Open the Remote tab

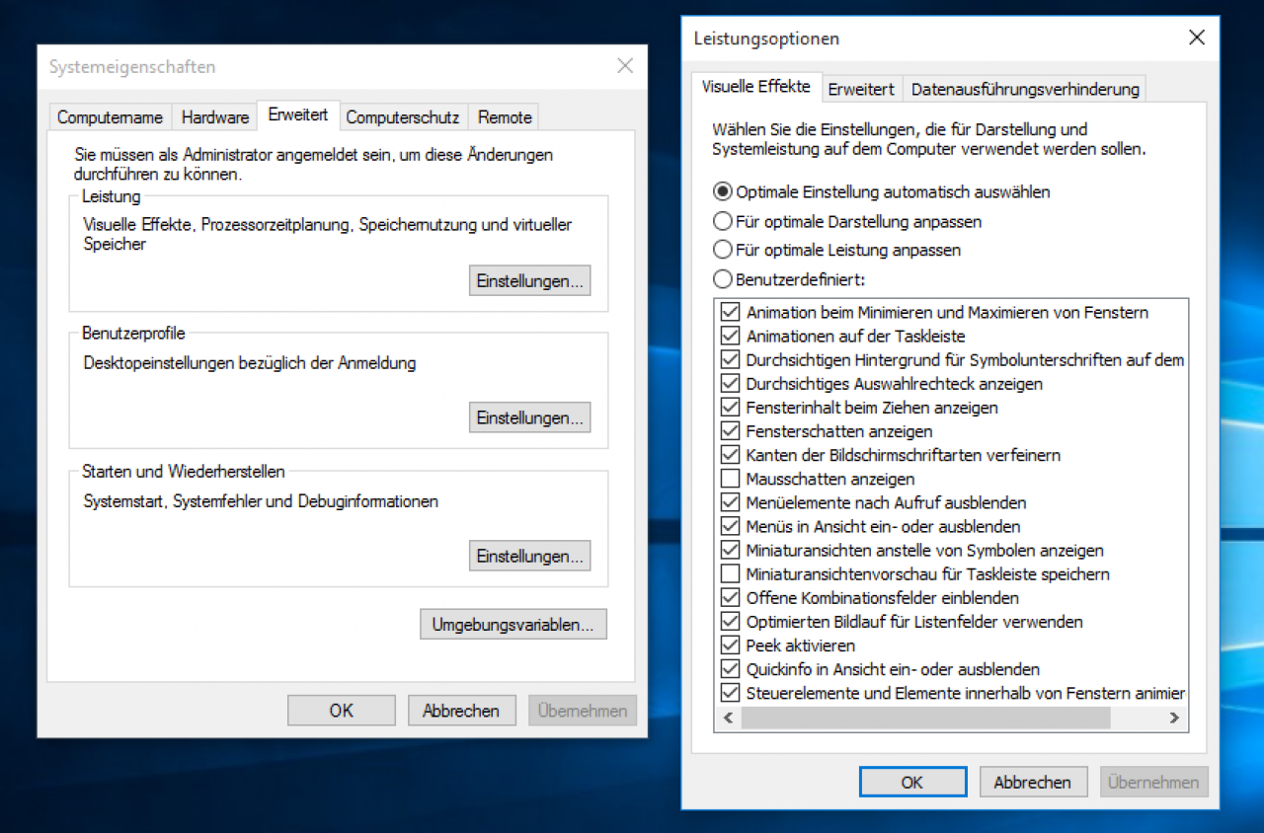tap(505, 116)
